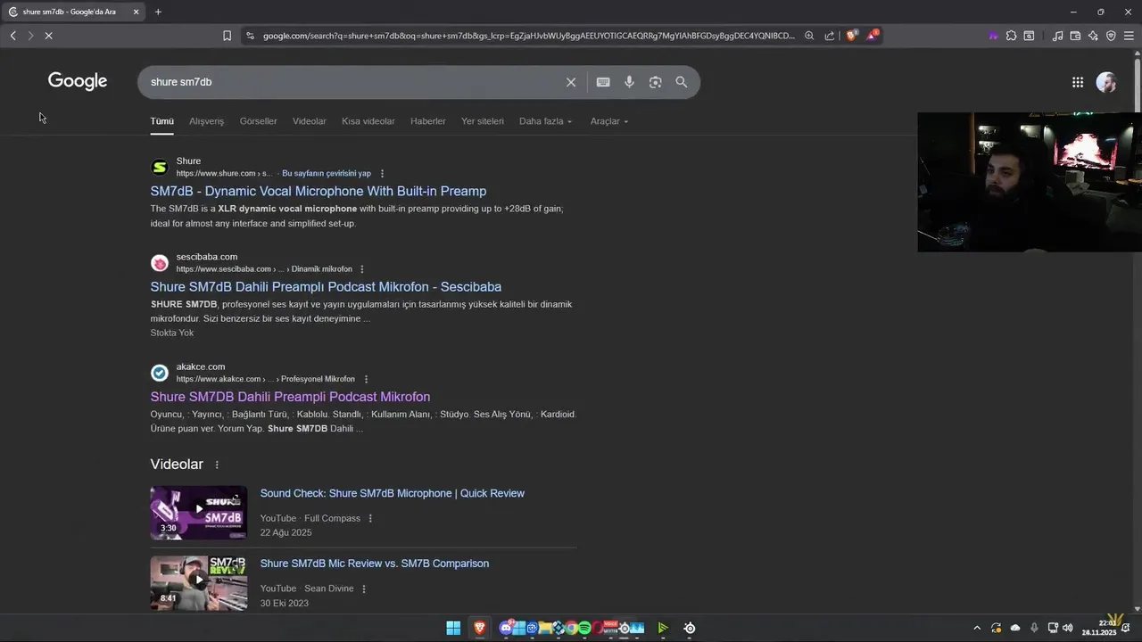Open Brave Shields lion icon
The height and width of the screenshot is (642, 1142).
coord(852,36)
